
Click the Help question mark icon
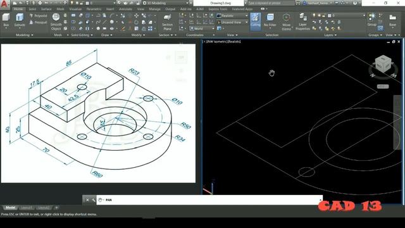pos(355,3)
